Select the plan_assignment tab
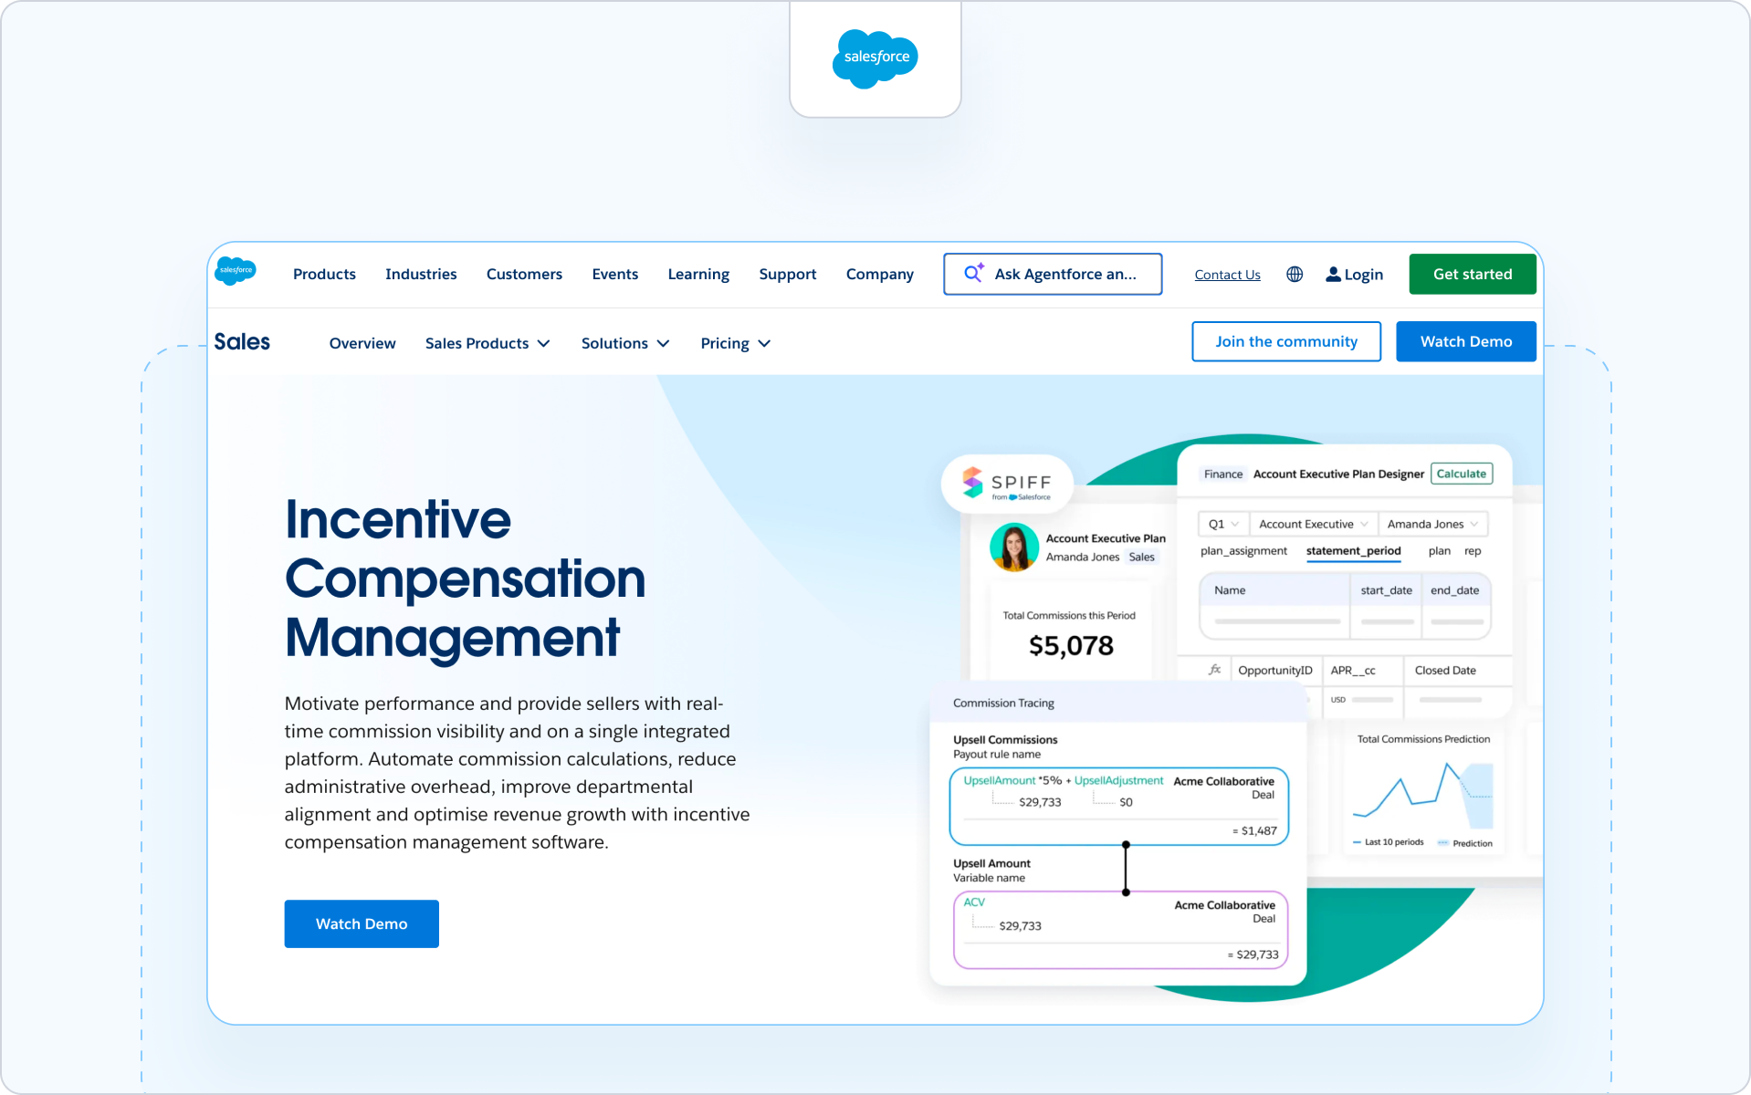The image size is (1751, 1095). point(1243,551)
